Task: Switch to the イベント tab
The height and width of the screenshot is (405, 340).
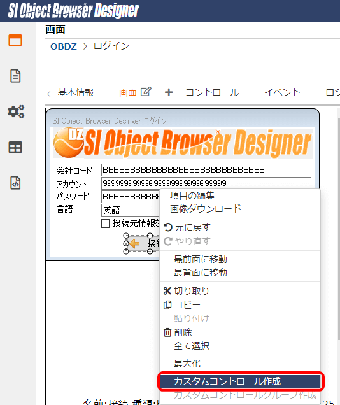Action: coord(282,92)
